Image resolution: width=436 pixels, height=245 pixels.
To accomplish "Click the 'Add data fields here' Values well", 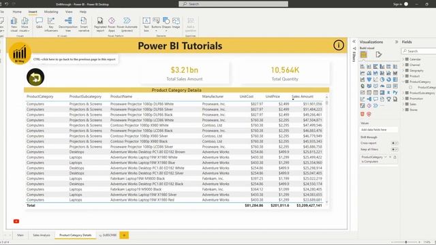I will pyautogui.click(x=379, y=130).
